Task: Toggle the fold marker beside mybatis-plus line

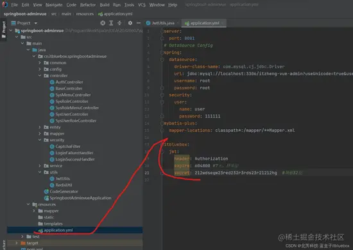Action: click(x=162, y=123)
